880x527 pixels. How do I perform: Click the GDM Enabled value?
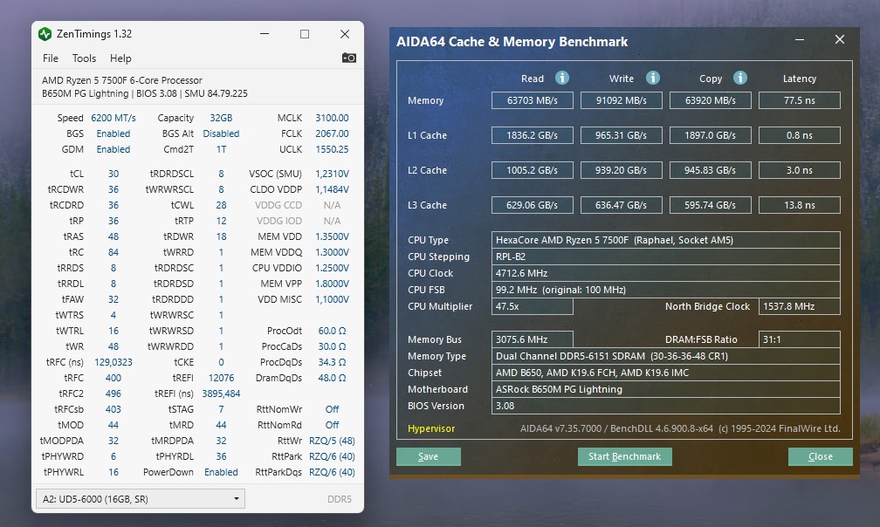pyautogui.click(x=113, y=149)
